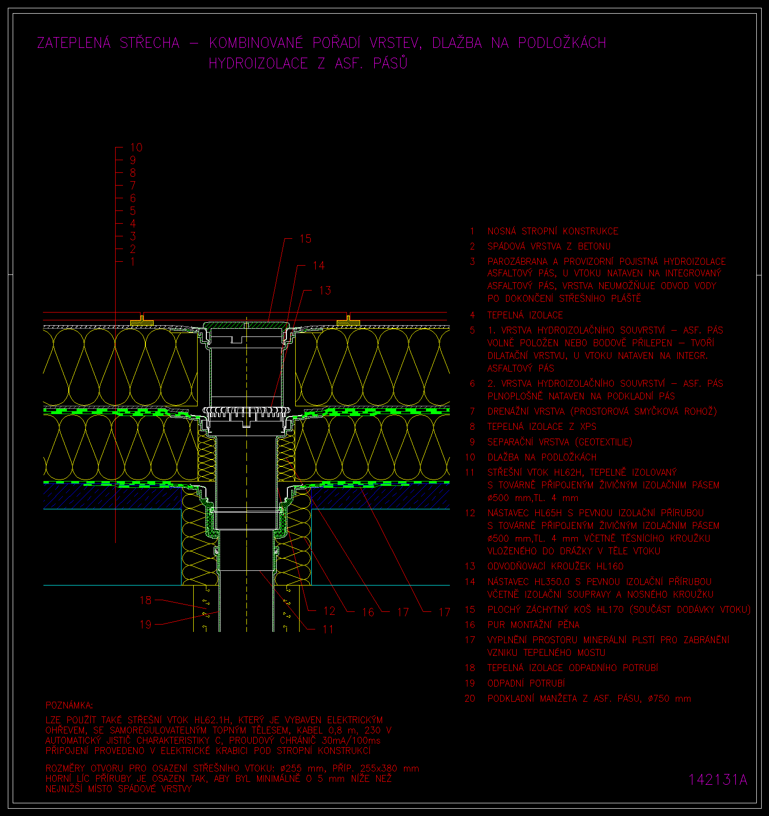Image resolution: width=769 pixels, height=816 pixels.
Task: Select legend text 'ODVODŇOVACÍ KROUŽEK HL160'
Action: click(555, 566)
